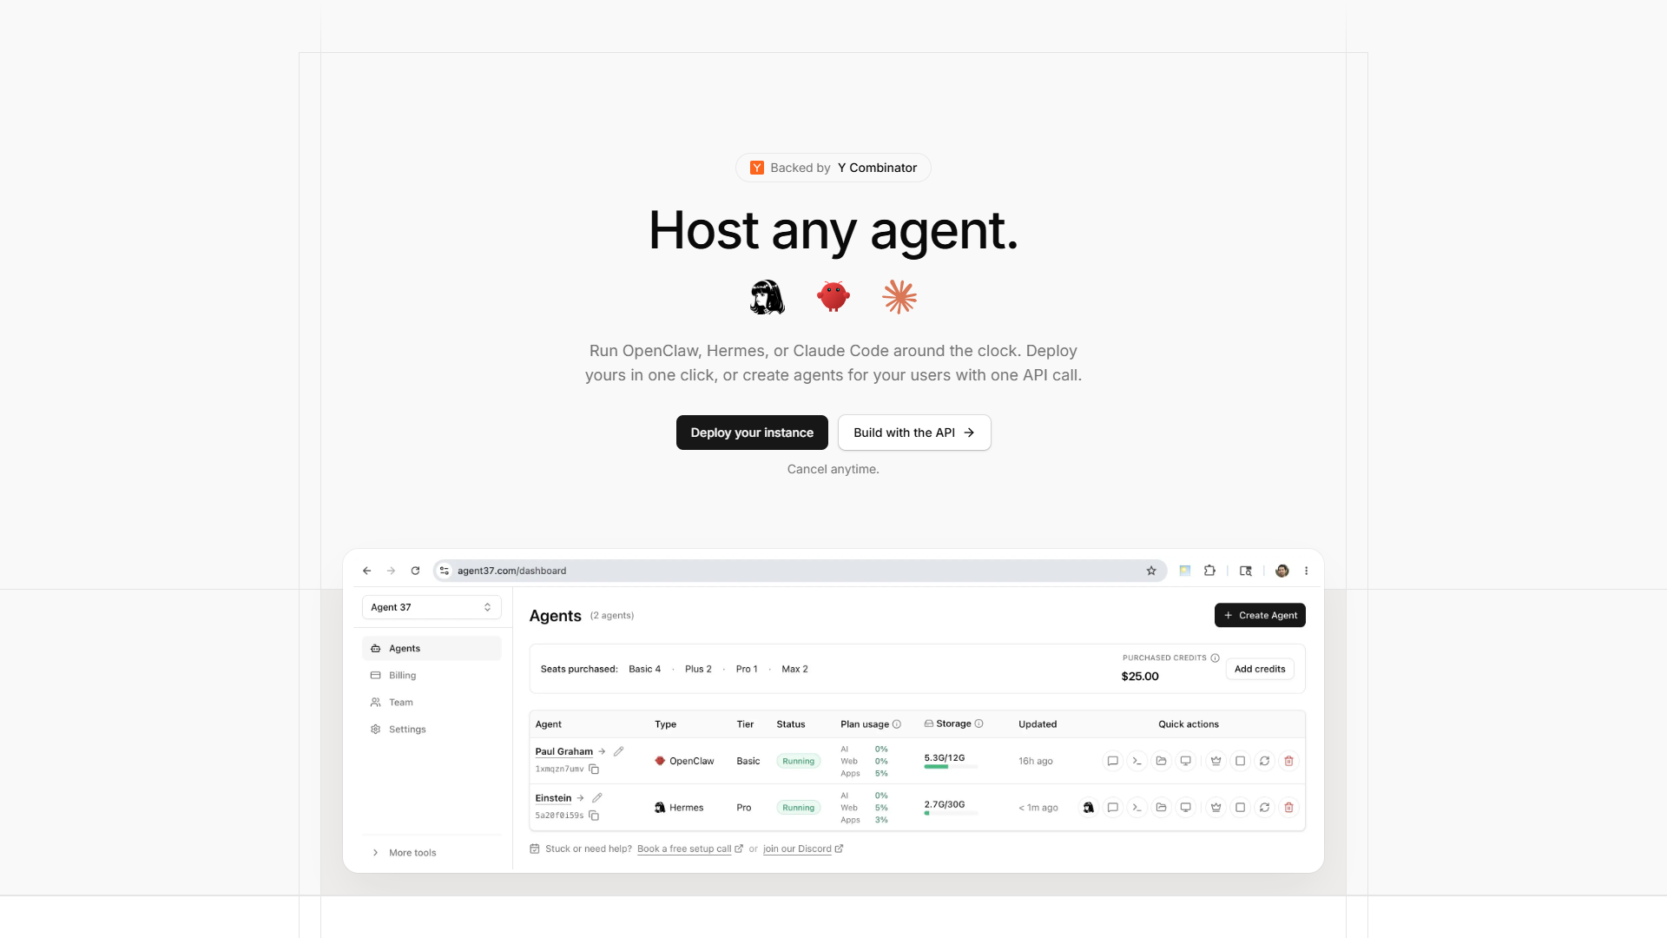Screen dimensions: 1667x938
Task: Open Hermes icon action in Einstein row
Action: 1088,808
